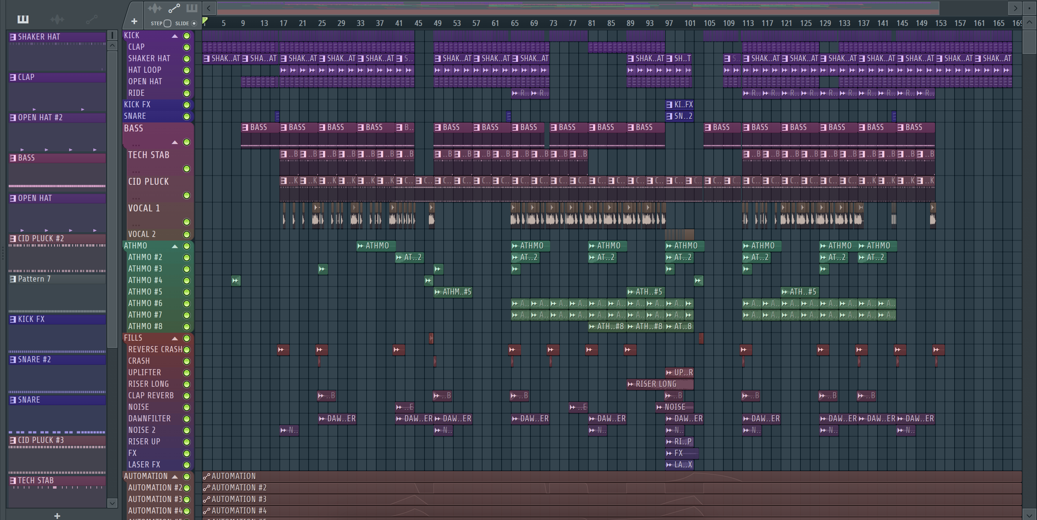The image size is (1037, 520).
Task: Select CID PLUCK #3 pattern in picker
Action: click(57, 440)
